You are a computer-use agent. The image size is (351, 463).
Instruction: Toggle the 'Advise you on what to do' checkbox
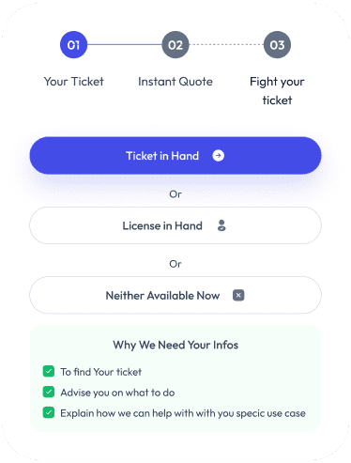(49, 392)
